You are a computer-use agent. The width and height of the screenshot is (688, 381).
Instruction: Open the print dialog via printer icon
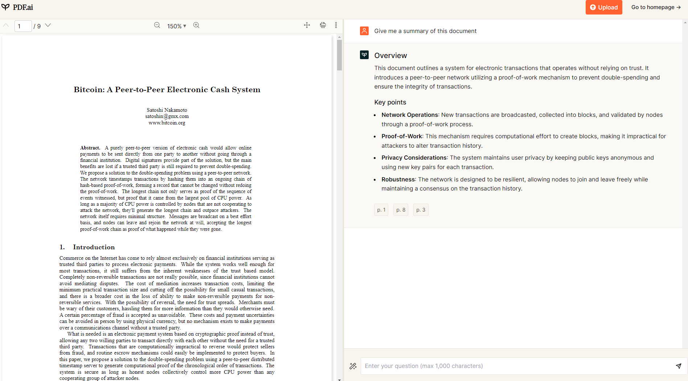pos(323,25)
